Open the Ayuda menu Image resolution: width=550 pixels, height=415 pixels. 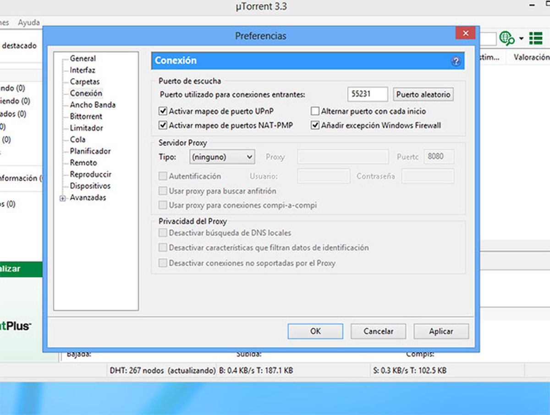[x=28, y=22]
